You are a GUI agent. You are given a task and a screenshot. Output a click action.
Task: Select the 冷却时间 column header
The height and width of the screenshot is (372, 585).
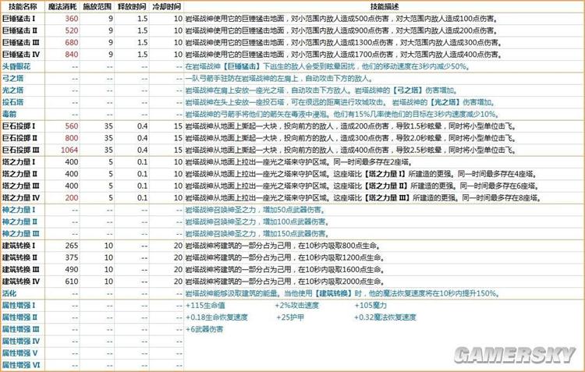[x=168, y=5]
